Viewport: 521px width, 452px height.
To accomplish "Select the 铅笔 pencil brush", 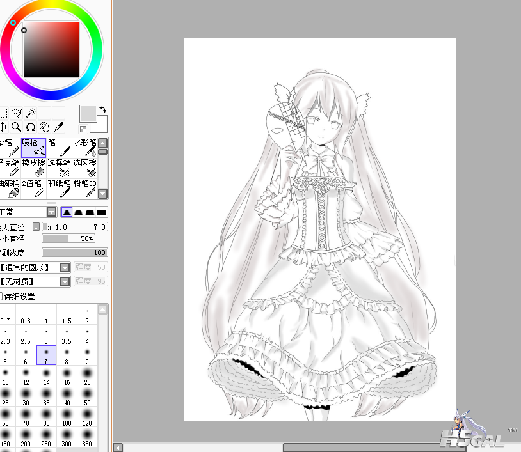I will click(x=10, y=147).
